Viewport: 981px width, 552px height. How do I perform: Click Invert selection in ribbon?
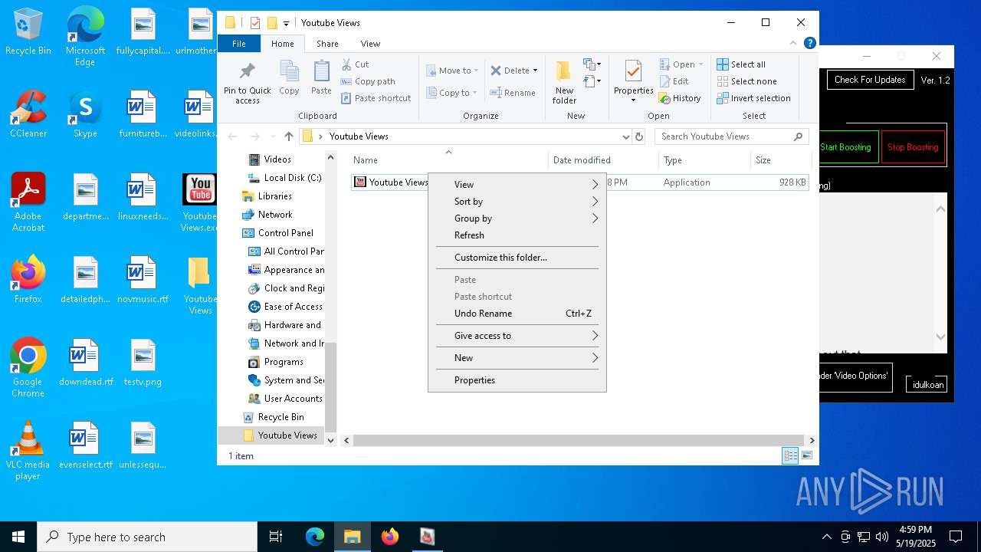[754, 98]
